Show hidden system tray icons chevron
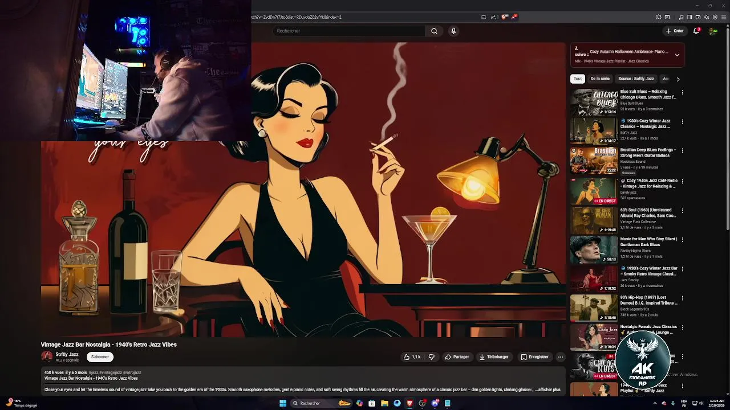The image size is (730, 410). pos(655,403)
